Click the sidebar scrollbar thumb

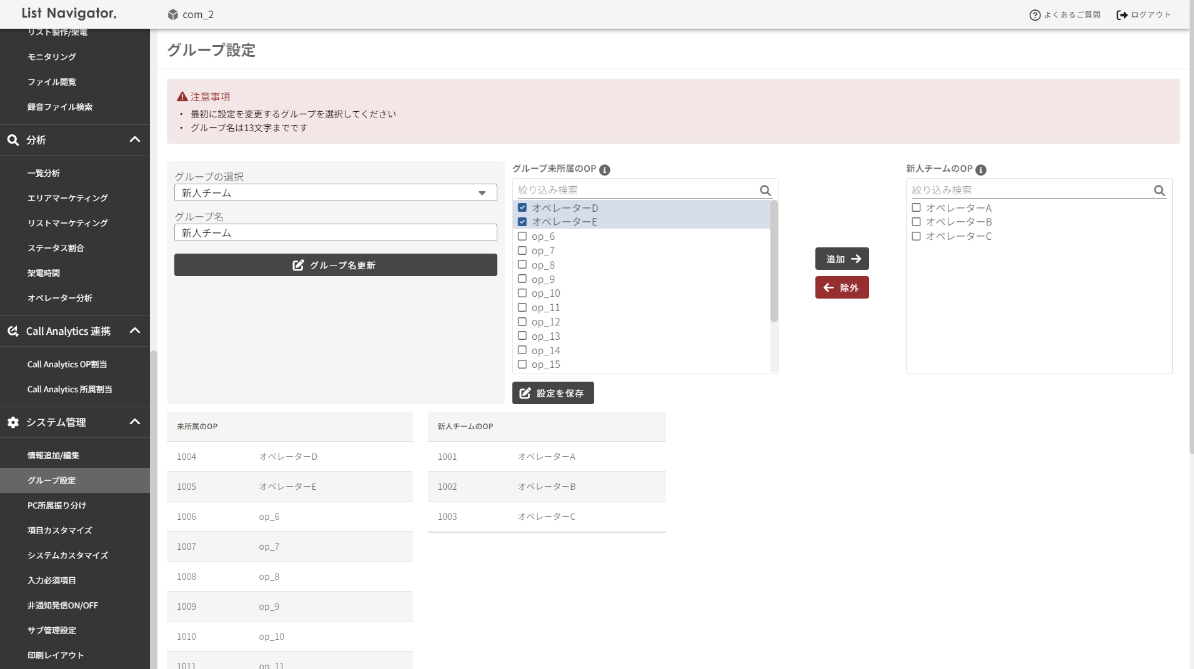pyautogui.click(x=154, y=509)
